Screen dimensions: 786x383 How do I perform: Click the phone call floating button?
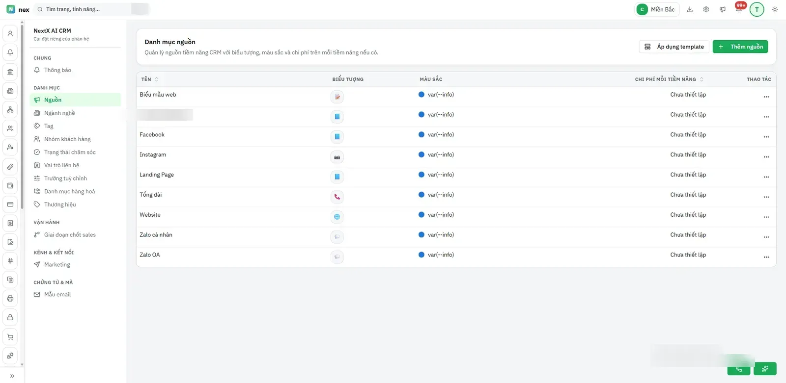coord(739,369)
